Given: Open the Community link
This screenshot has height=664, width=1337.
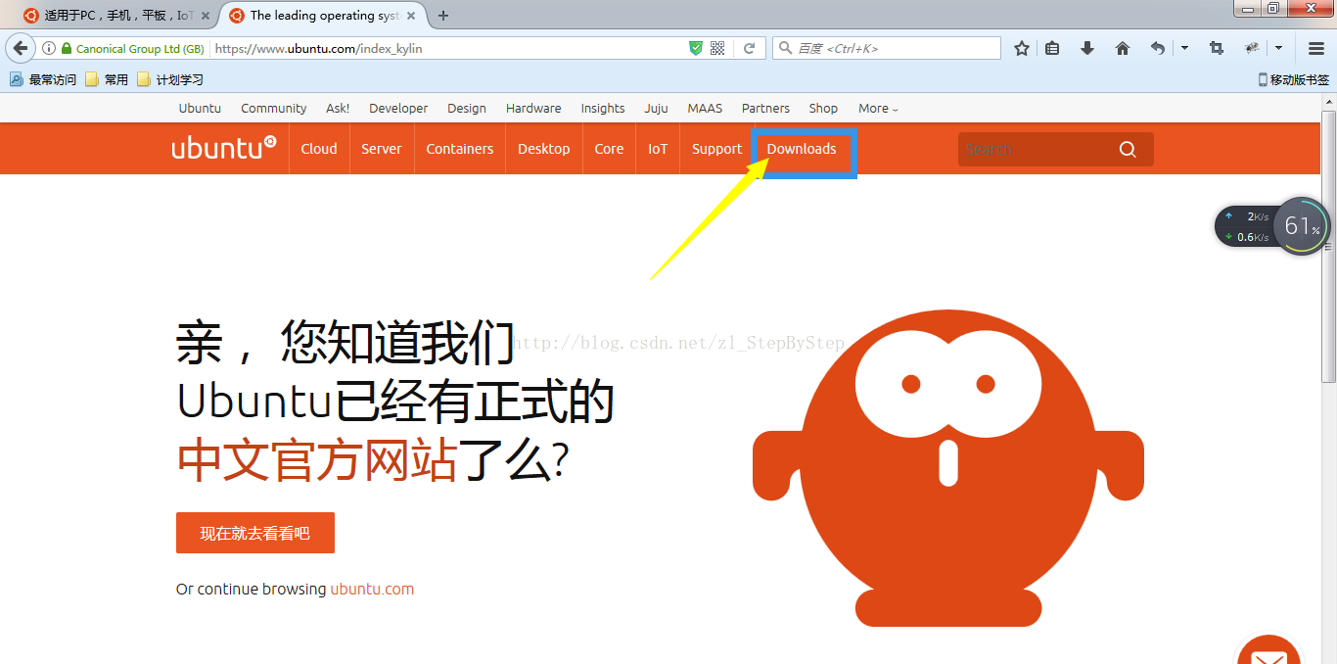Looking at the screenshot, I should click(x=274, y=108).
